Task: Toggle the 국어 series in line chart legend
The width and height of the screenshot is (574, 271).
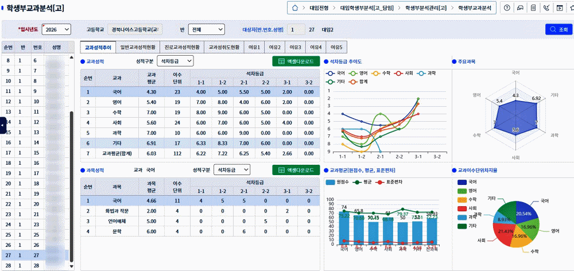Action: point(336,73)
